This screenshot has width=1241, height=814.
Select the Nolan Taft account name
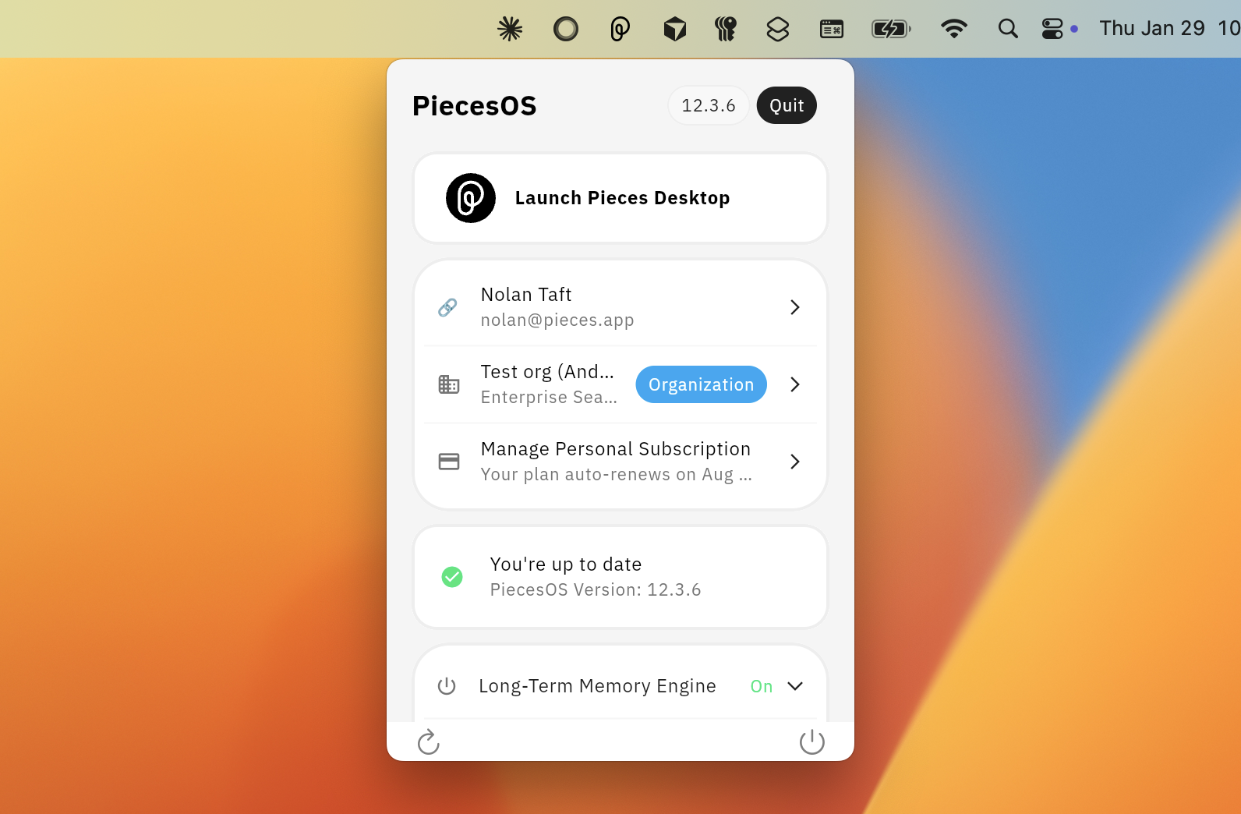pos(526,295)
